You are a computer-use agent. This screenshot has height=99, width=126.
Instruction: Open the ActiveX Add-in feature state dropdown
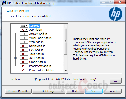click(24, 34)
